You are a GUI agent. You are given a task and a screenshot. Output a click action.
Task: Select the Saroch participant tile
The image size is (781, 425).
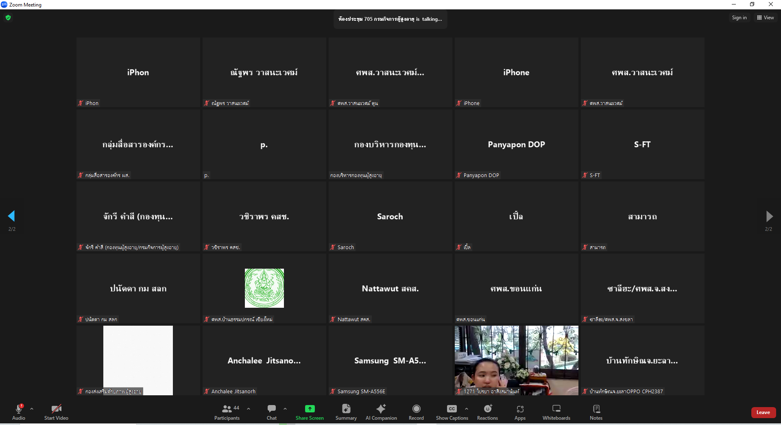click(390, 216)
